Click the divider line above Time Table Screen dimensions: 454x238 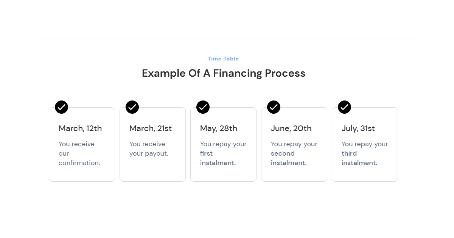coord(227,38)
